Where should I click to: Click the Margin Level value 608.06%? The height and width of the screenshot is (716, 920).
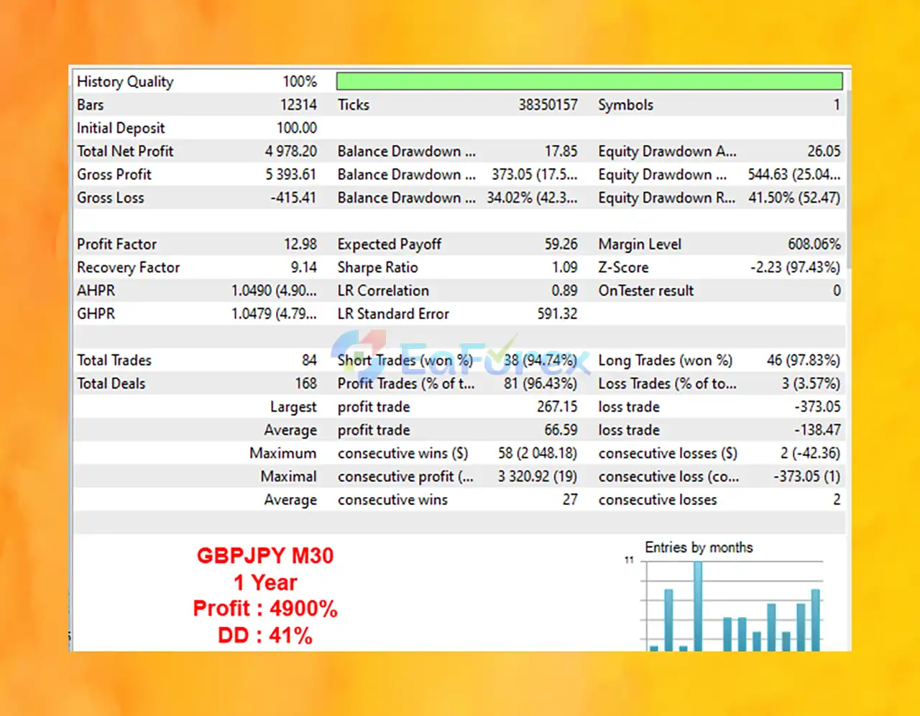[814, 244]
